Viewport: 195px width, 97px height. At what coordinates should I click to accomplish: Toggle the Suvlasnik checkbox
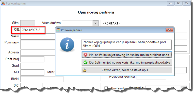(106, 88)
